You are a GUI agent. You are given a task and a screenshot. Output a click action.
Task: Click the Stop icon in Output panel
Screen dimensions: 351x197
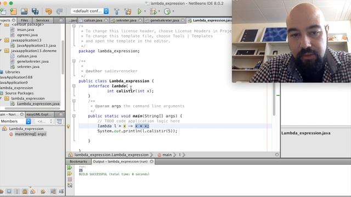[x=70, y=179]
